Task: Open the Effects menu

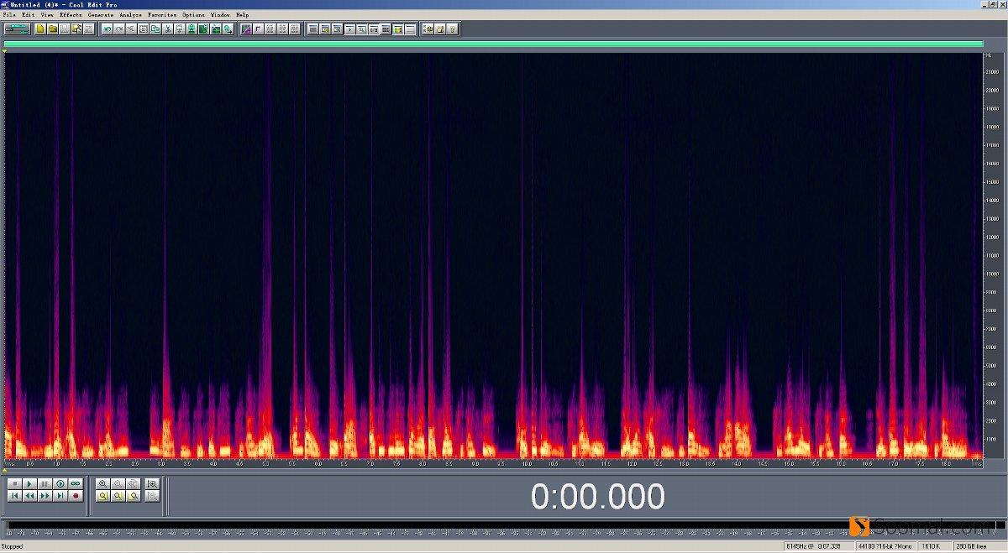Action: [71, 15]
